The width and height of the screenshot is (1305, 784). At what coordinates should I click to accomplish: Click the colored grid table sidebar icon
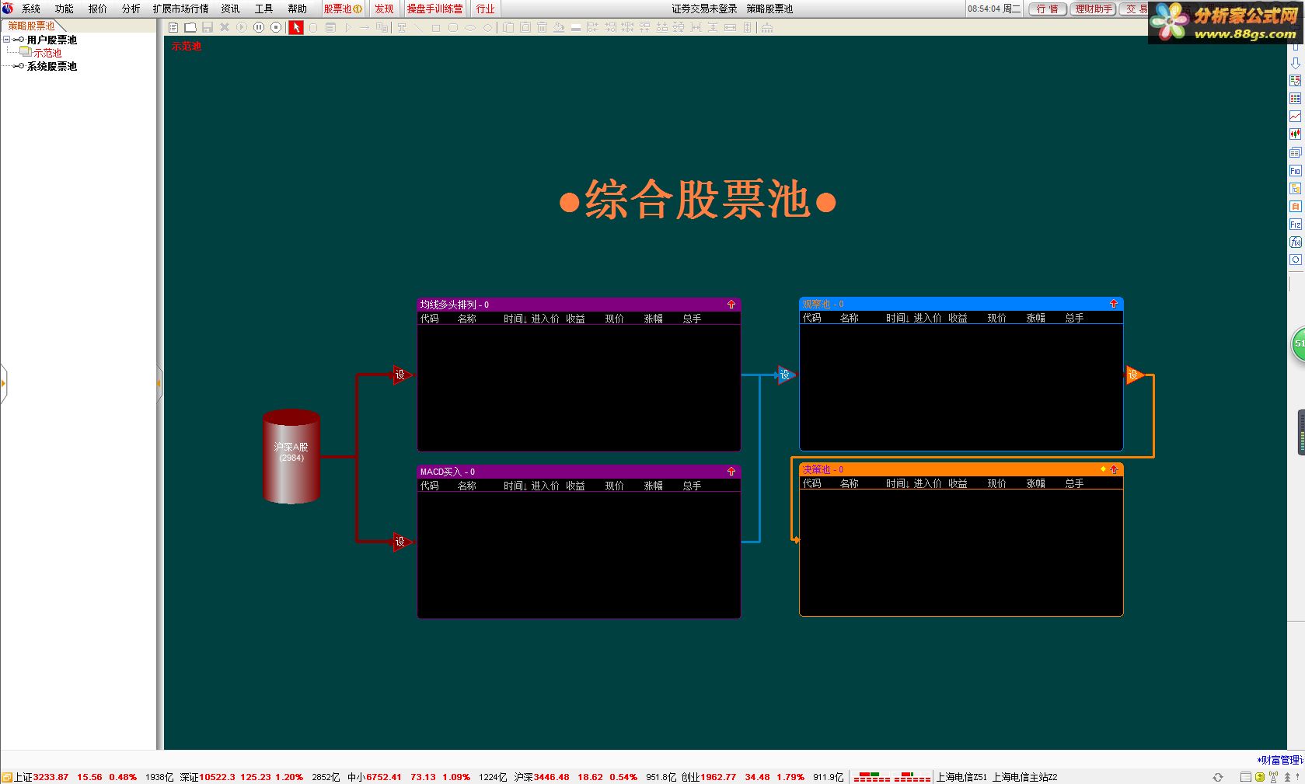click(x=1295, y=98)
